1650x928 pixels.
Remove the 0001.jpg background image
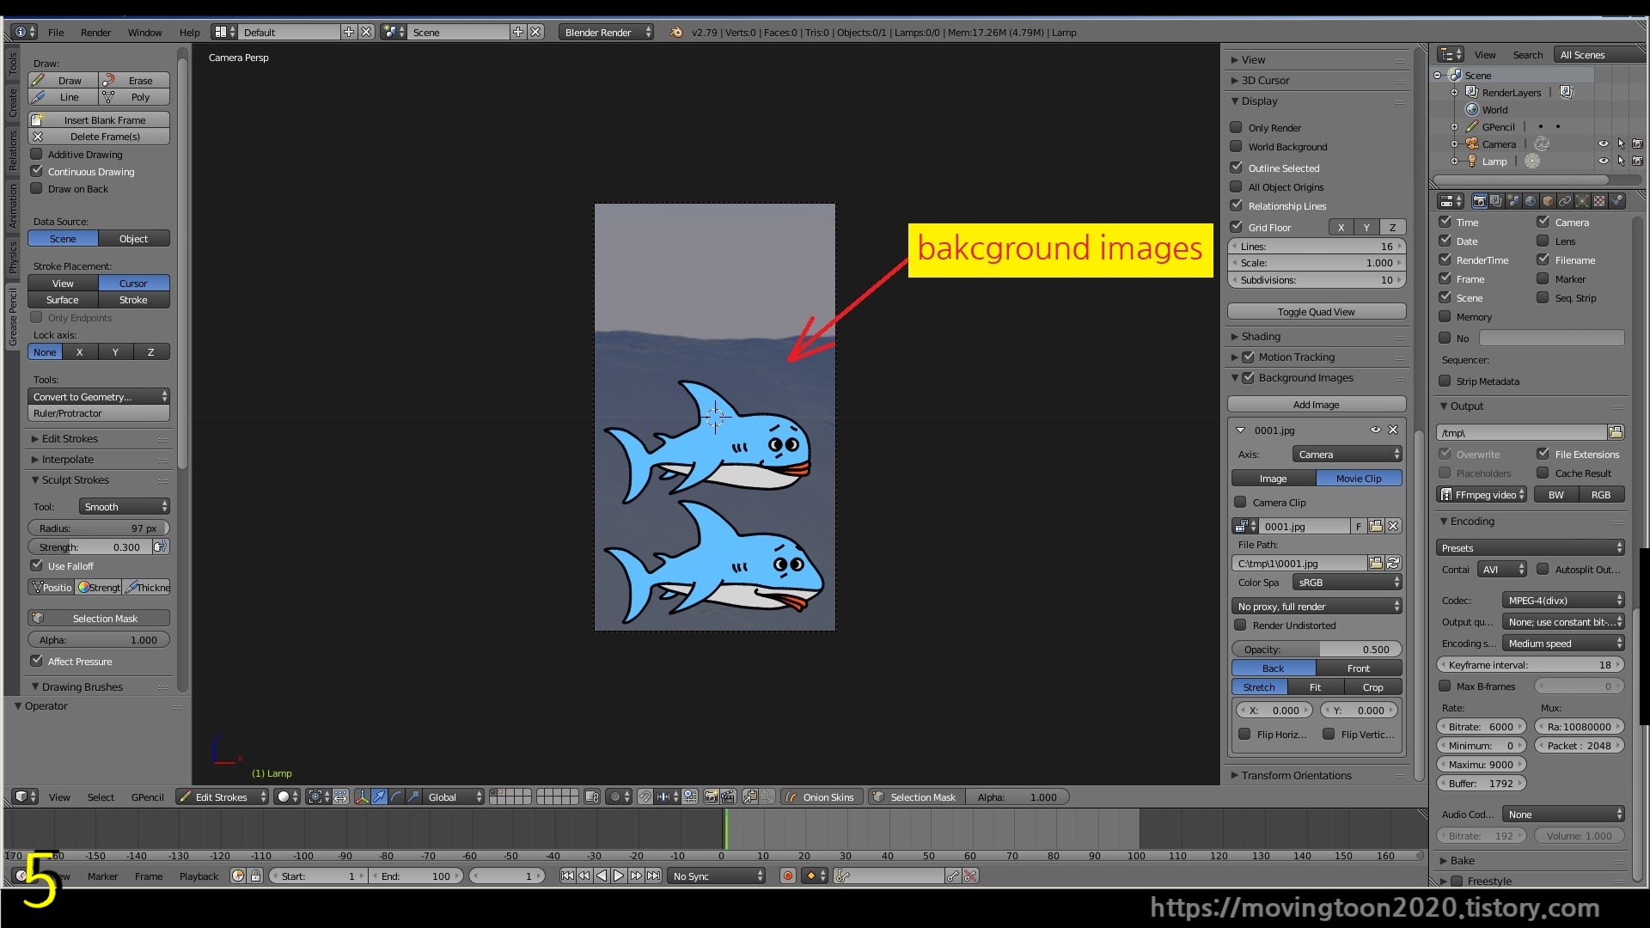pos(1393,430)
